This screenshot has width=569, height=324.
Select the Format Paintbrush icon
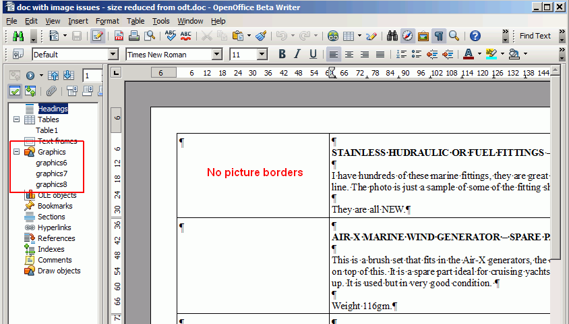tap(261, 36)
